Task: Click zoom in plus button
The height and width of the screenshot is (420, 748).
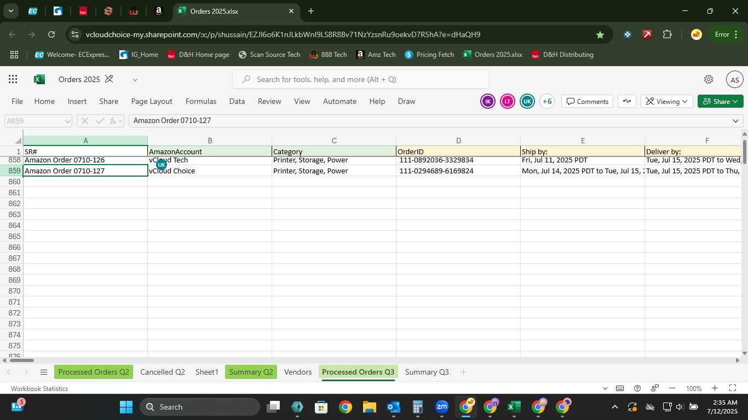Action: point(715,388)
